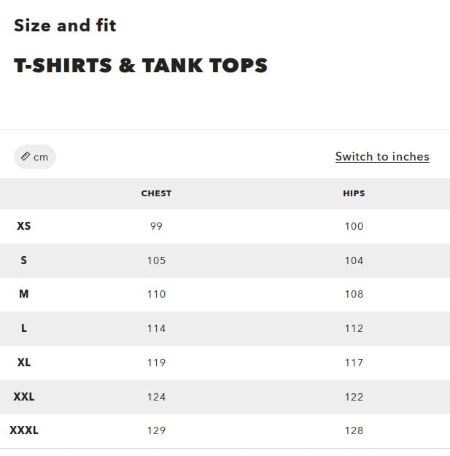The height and width of the screenshot is (456, 450).
Task: Select the S size row label
Action: pyautogui.click(x=24, y=260)
